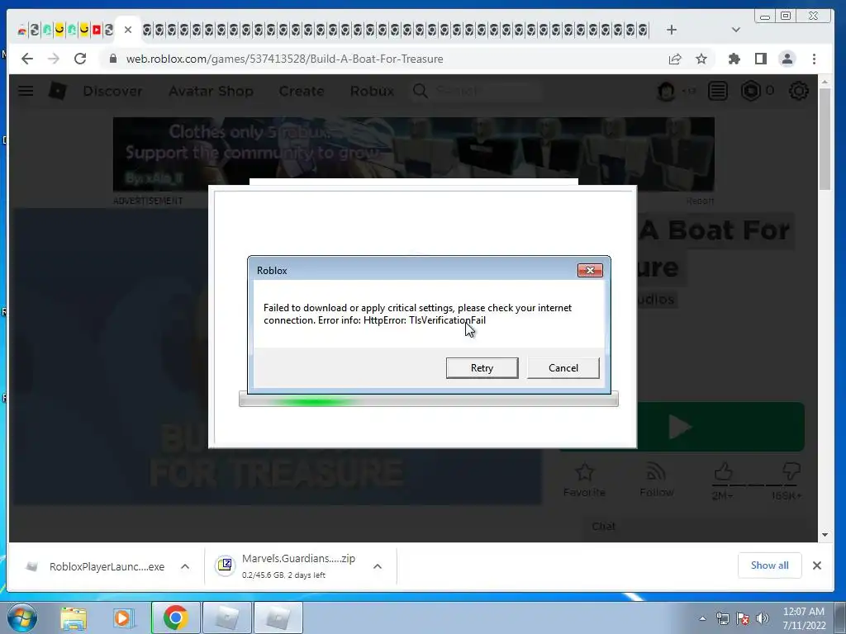846x634 pixels.
Task: Expand options for Marvels.Guardians zip download
Action: (x=377, y=566)
